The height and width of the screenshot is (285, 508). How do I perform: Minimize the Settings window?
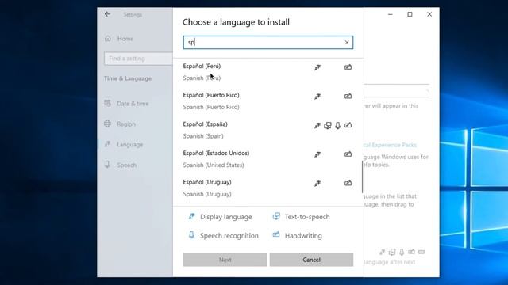(391, 14)
